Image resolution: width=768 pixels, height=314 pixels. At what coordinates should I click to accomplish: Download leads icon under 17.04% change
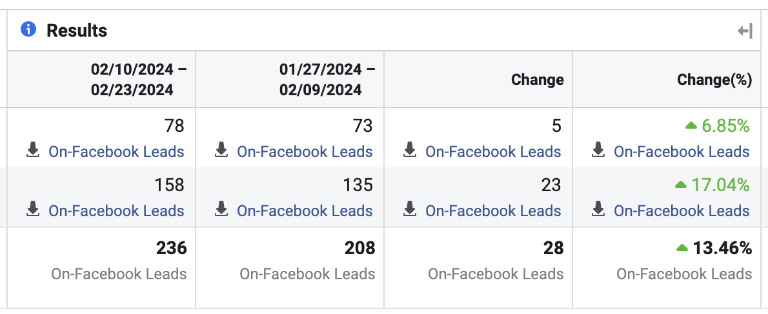[598, 210]
